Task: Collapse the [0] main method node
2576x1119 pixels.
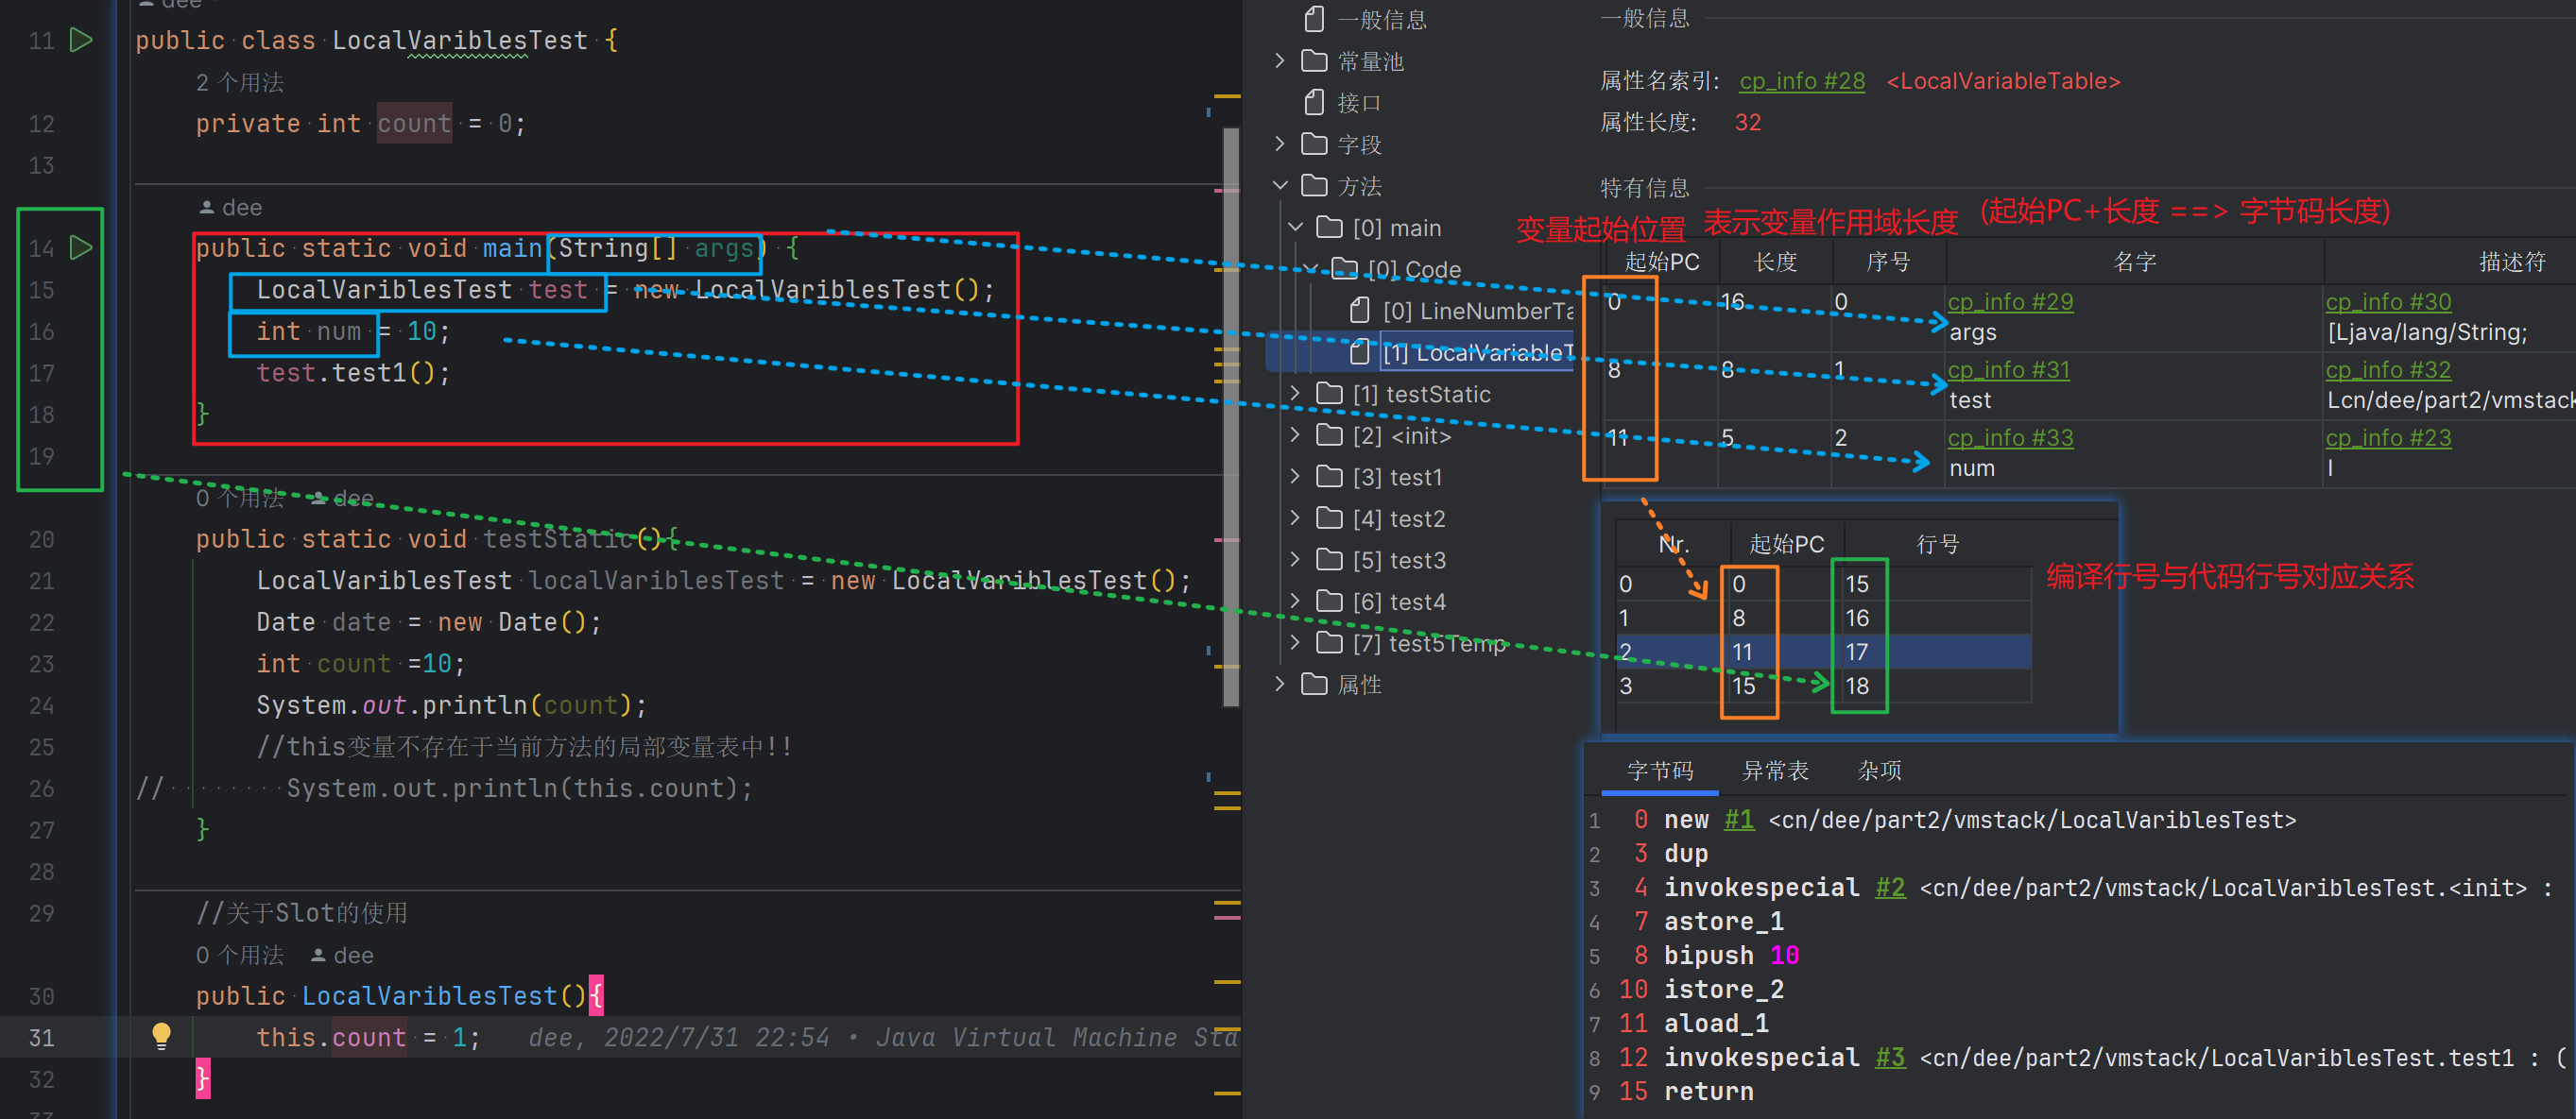Action: [x=1295, y=228]
